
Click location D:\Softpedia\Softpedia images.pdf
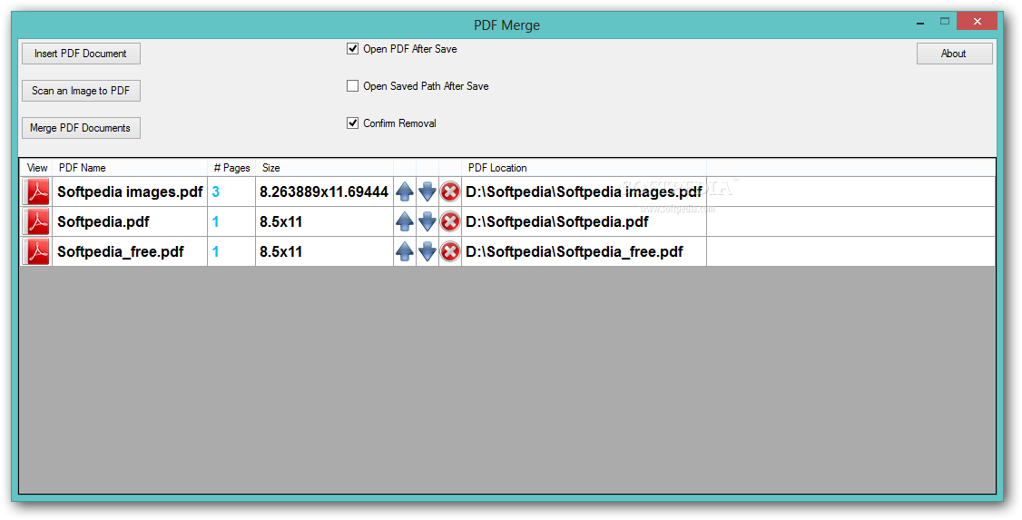click(x=584, y=191)
